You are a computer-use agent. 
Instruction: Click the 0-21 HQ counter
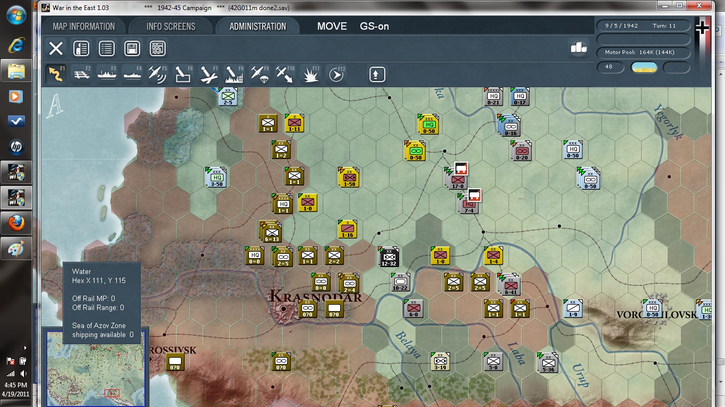[x=493, y=96]
